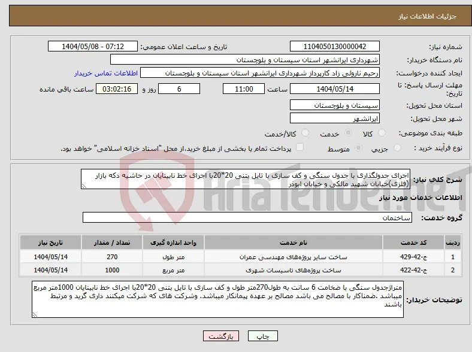This screenshot has width=472, height=352.
Task: Click the متر طول unit cell
Action: pyautogui.click(x=173, y=257)
